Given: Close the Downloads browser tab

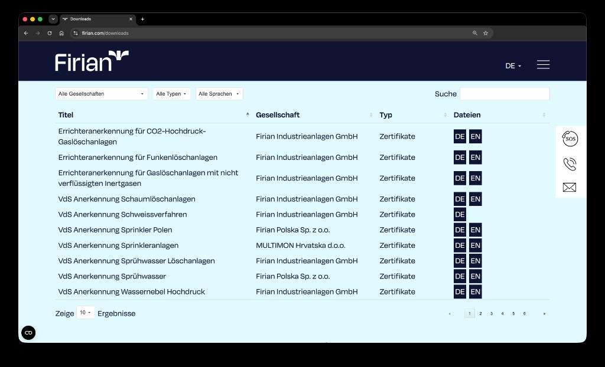Looking at the screenshot, I should click(x=131, y=19).
